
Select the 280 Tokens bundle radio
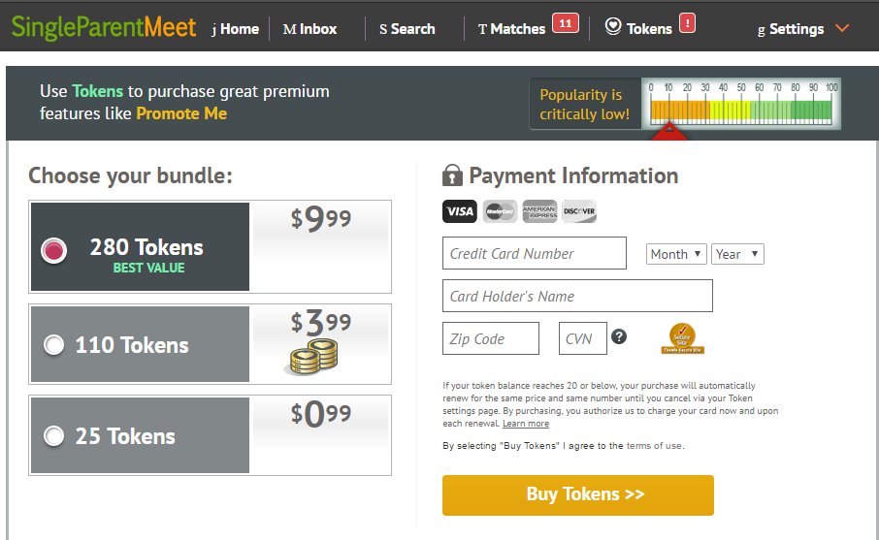pyautogui.click(x=53, y=250)
